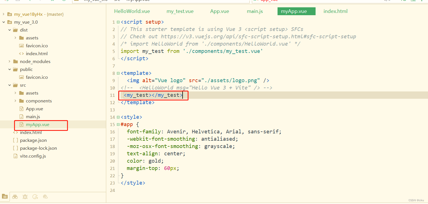Screen dimensions: 428x204
Task: Open the project manager folder icon at bottom
Action: click(x=5, y=197)
